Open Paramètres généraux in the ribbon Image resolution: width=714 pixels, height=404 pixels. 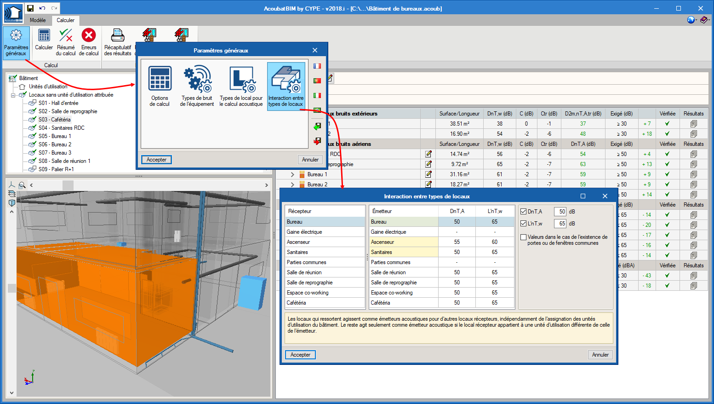16,42
